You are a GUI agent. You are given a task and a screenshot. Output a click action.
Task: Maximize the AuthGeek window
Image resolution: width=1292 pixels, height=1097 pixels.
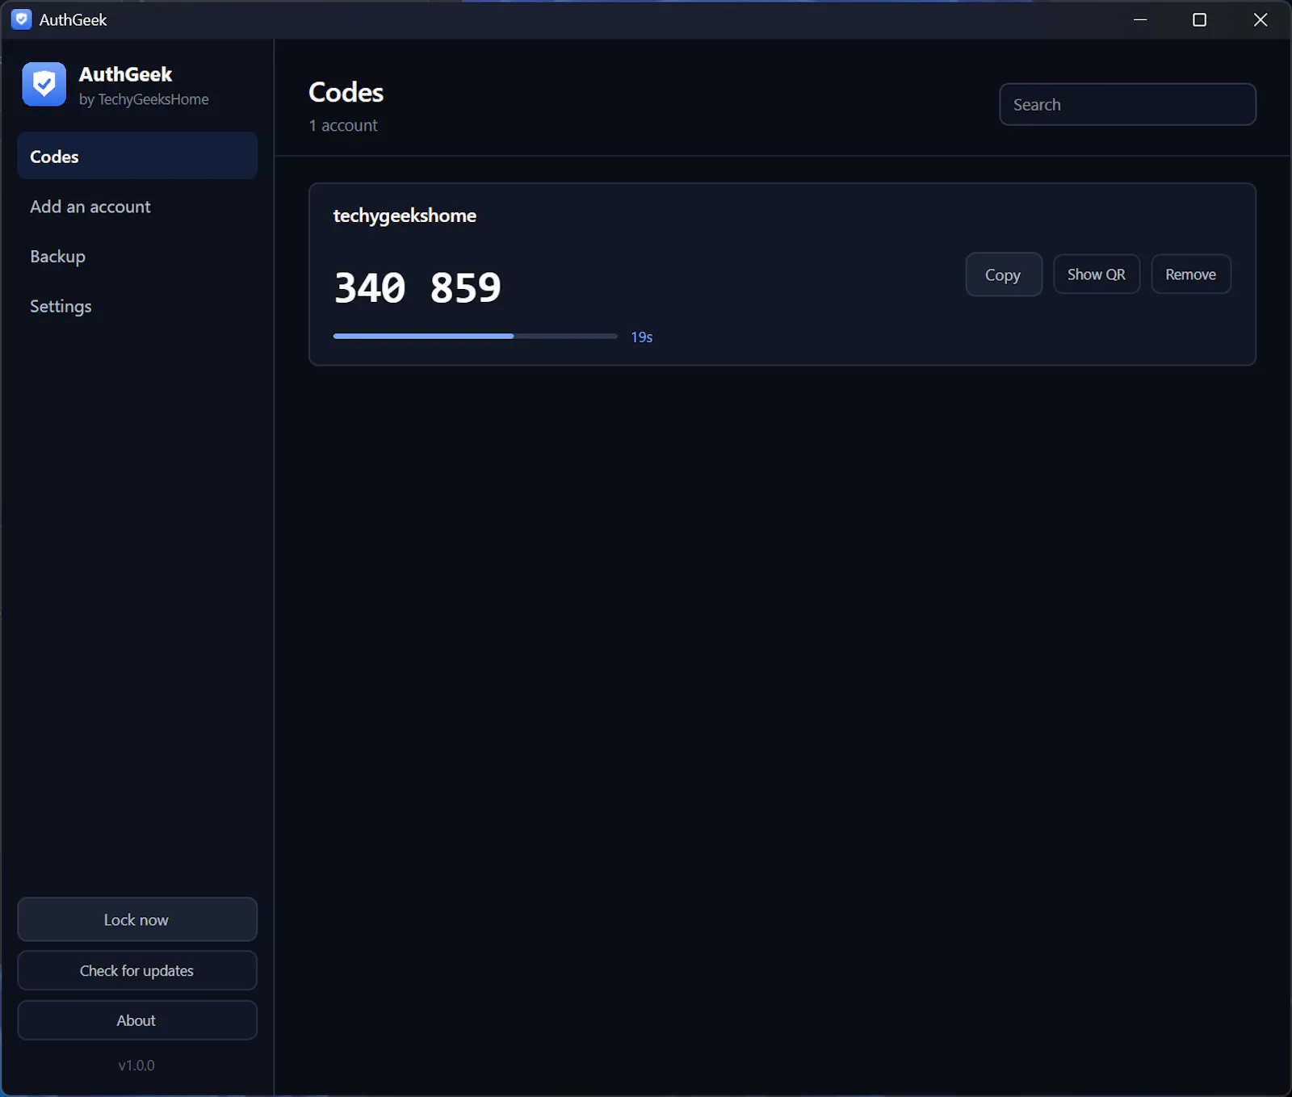tap(1200, 19)
